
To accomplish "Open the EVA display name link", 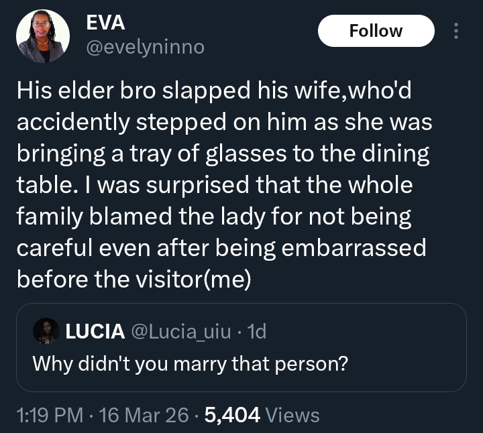I will 106,22.
